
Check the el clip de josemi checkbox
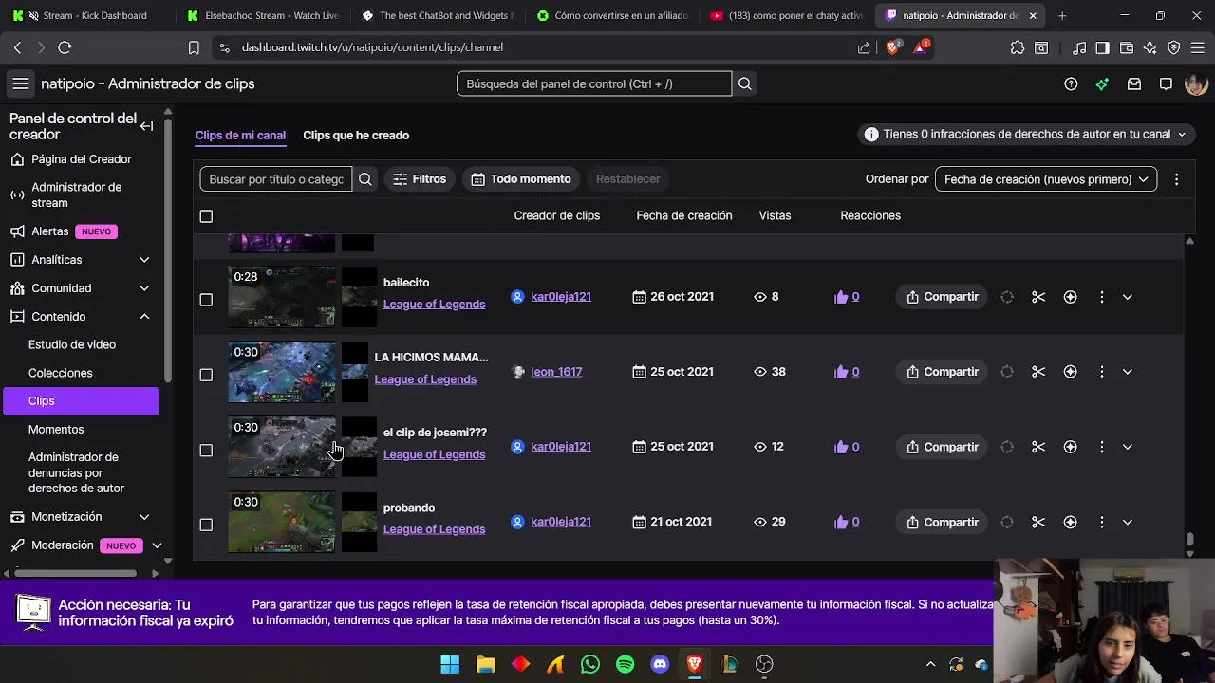(206, 450)
